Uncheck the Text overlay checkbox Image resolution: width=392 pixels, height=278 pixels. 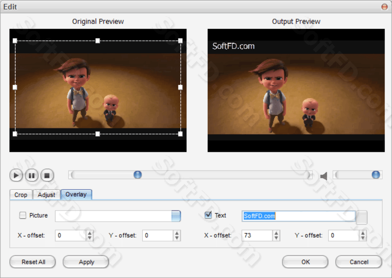tap(208, 215)
